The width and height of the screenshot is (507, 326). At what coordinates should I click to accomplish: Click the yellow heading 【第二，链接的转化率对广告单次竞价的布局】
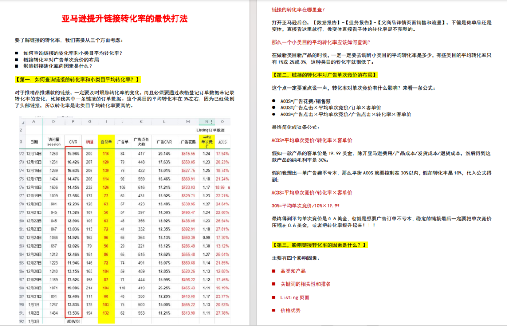click(x=325, y=75)
